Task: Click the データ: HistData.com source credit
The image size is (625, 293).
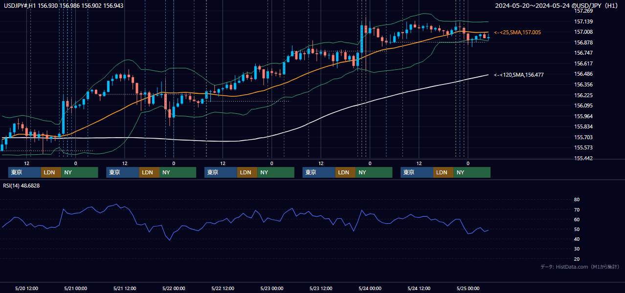Action: [580, 267]
